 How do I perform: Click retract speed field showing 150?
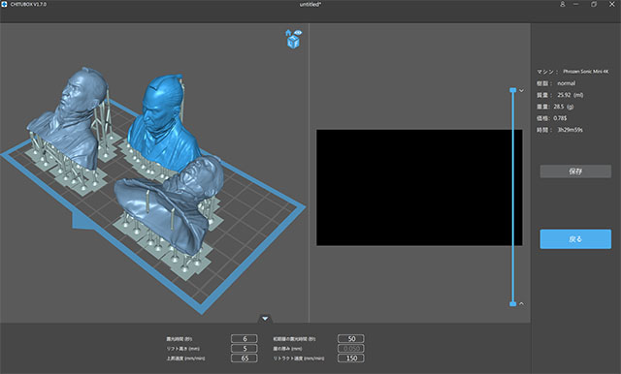(x=351, y=358)
